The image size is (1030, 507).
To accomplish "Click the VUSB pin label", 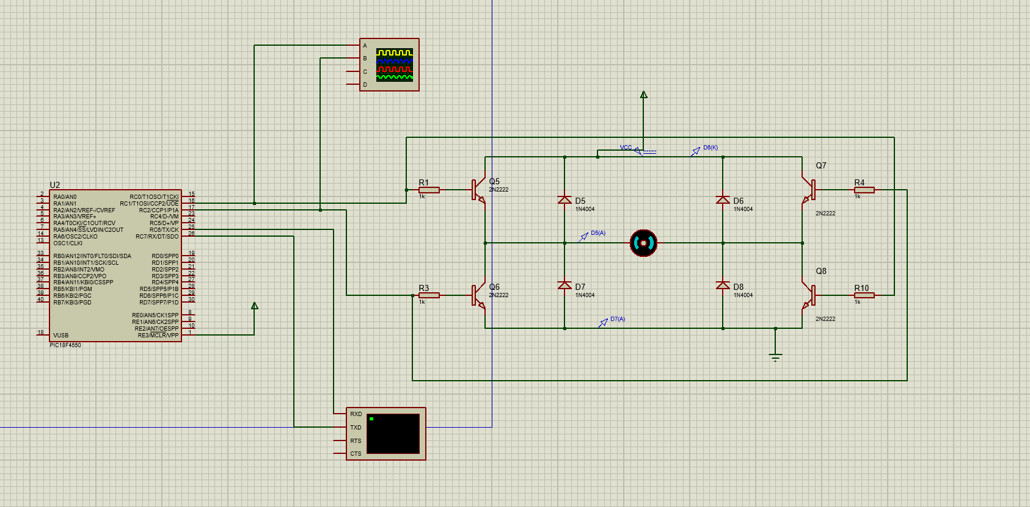I will point(60,336).
